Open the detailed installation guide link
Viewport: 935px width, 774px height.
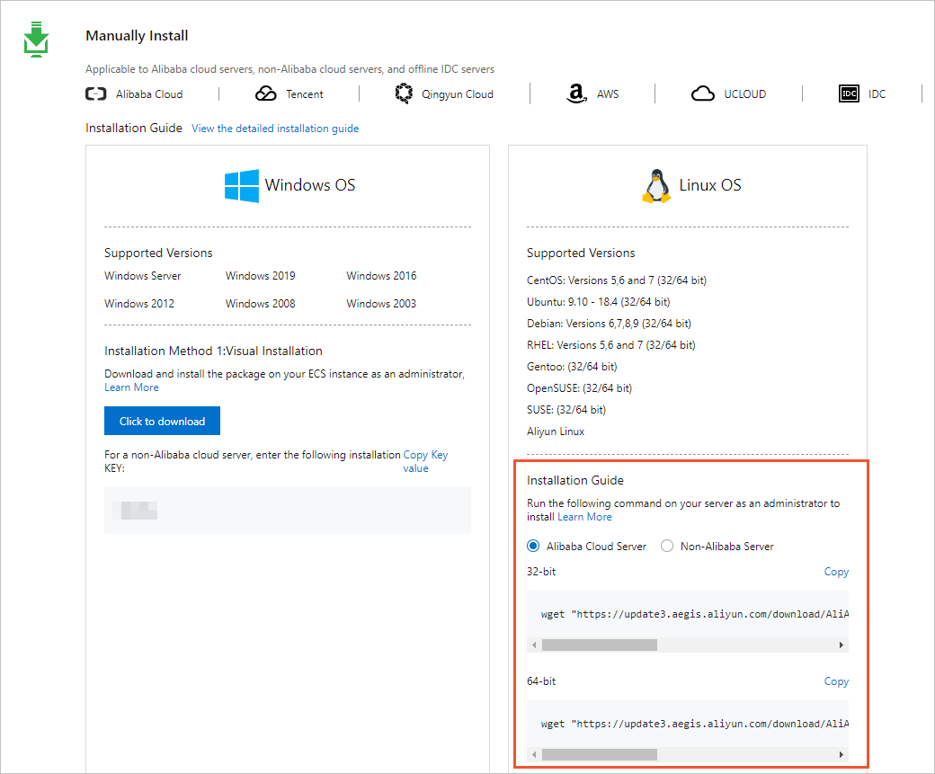[x=275, y=129]
